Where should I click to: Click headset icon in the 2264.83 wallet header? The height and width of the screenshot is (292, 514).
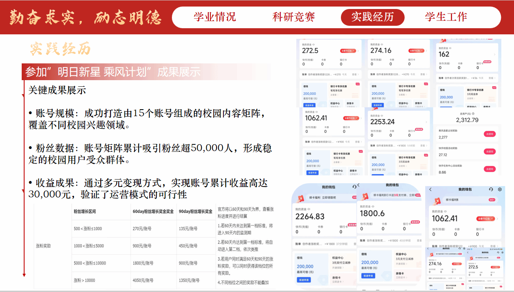(354, 186)
